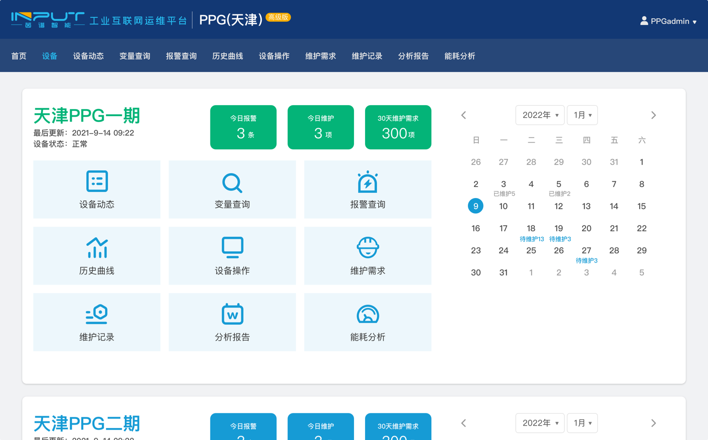The image size is (708, 440).
Task: Open 维护记录 in navigation bar
Action: (x=367, y=56)
